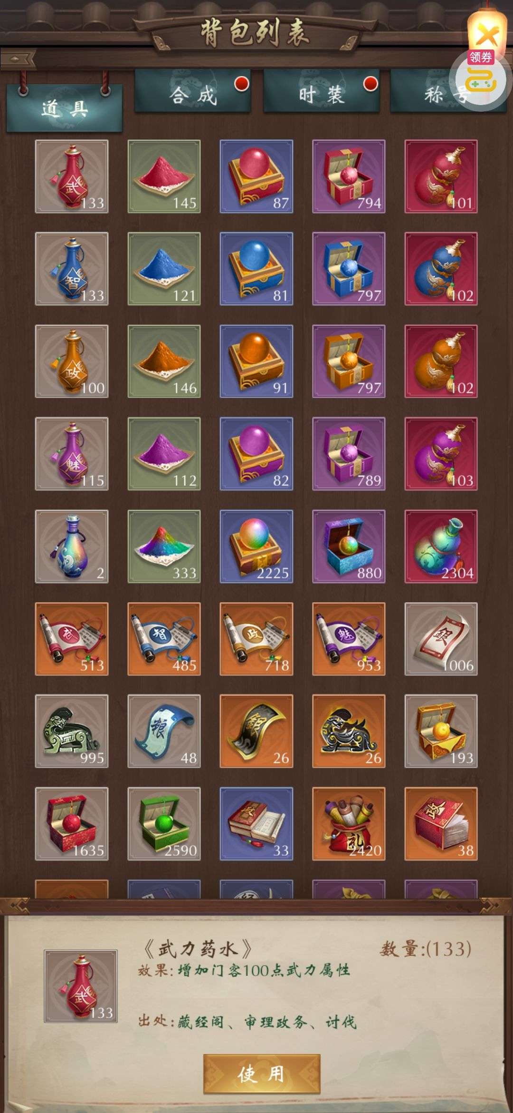The height and width of the screenshot is (1113, 513).
Task: Select the blue 智 potion bottle
Action: pos(72,269)
